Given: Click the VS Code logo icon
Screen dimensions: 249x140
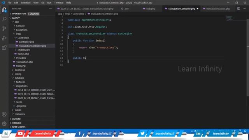Looking at the screenshot, I should (x=3, y=3).
